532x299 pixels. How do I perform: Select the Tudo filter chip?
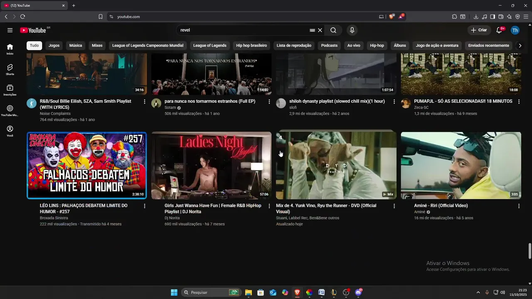tap(34, 46)
